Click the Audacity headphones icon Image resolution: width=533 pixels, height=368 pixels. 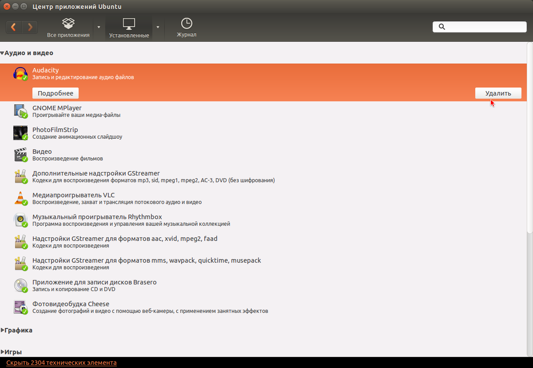point(21,74)
